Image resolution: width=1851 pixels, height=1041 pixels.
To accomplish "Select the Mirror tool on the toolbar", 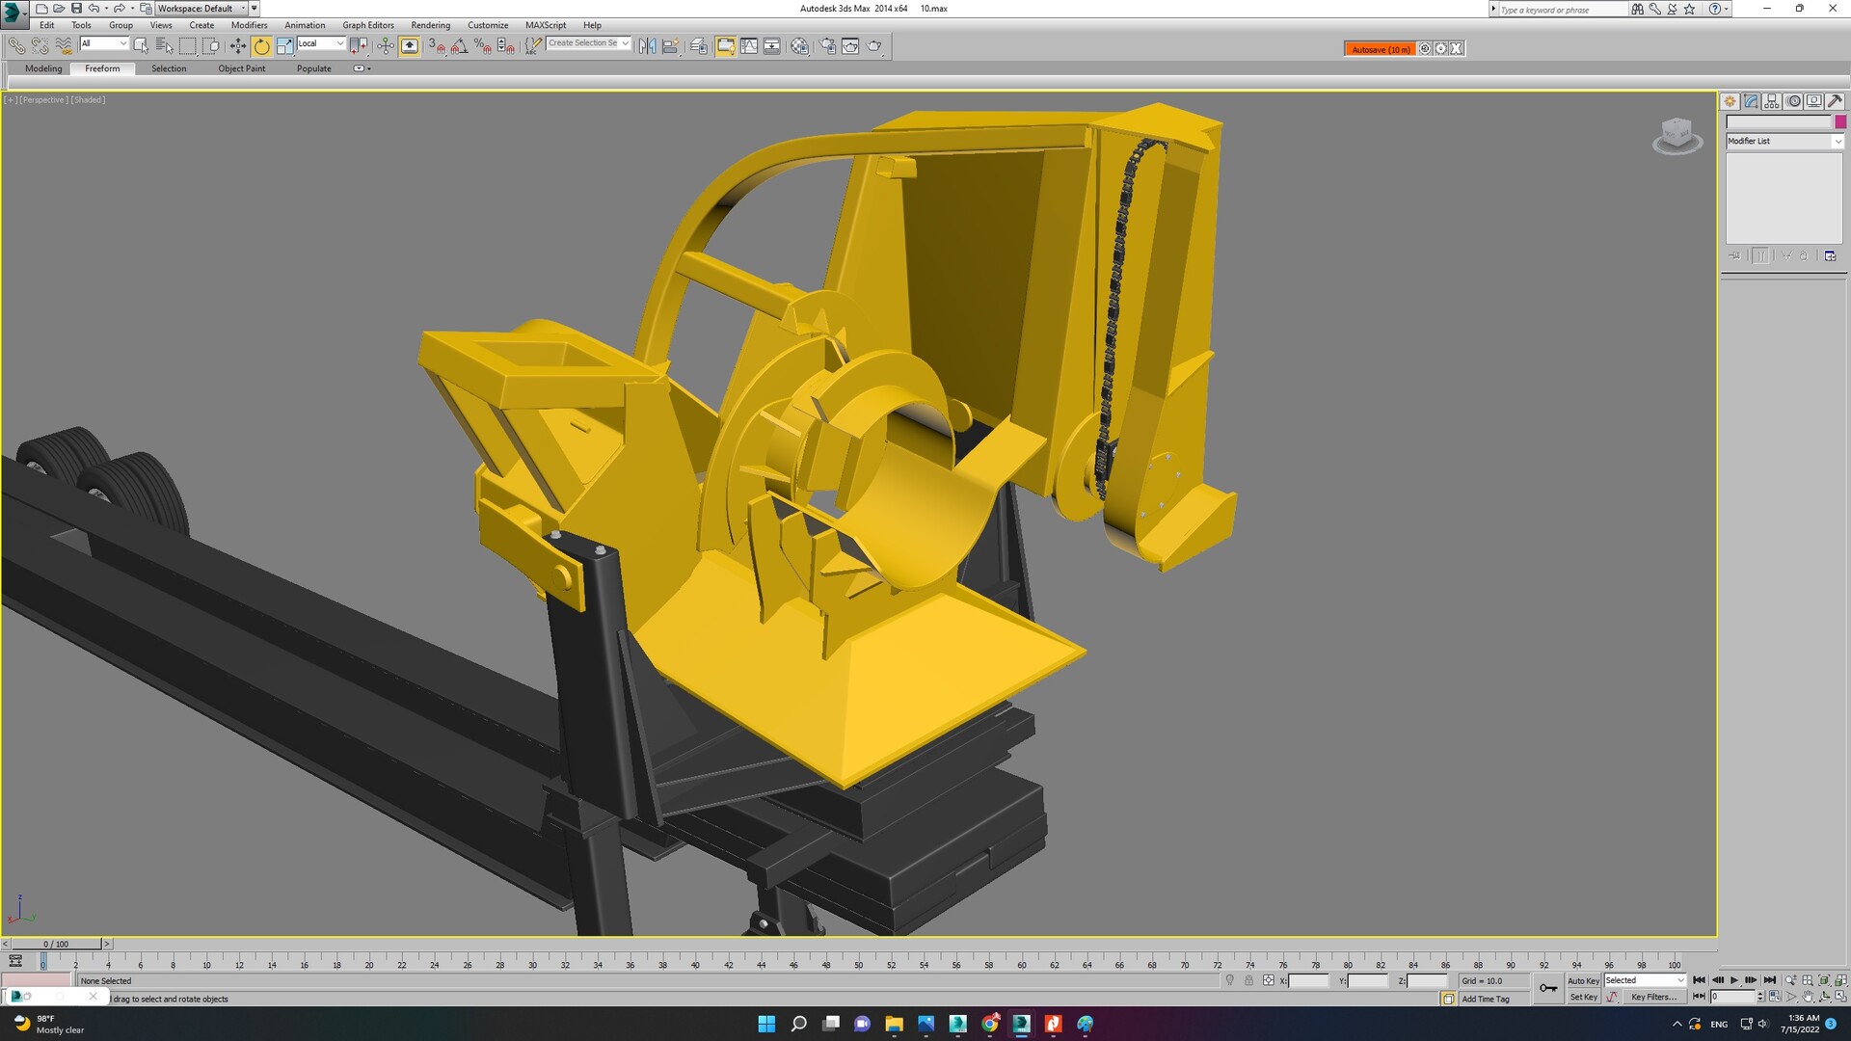I will pos(647,45).
